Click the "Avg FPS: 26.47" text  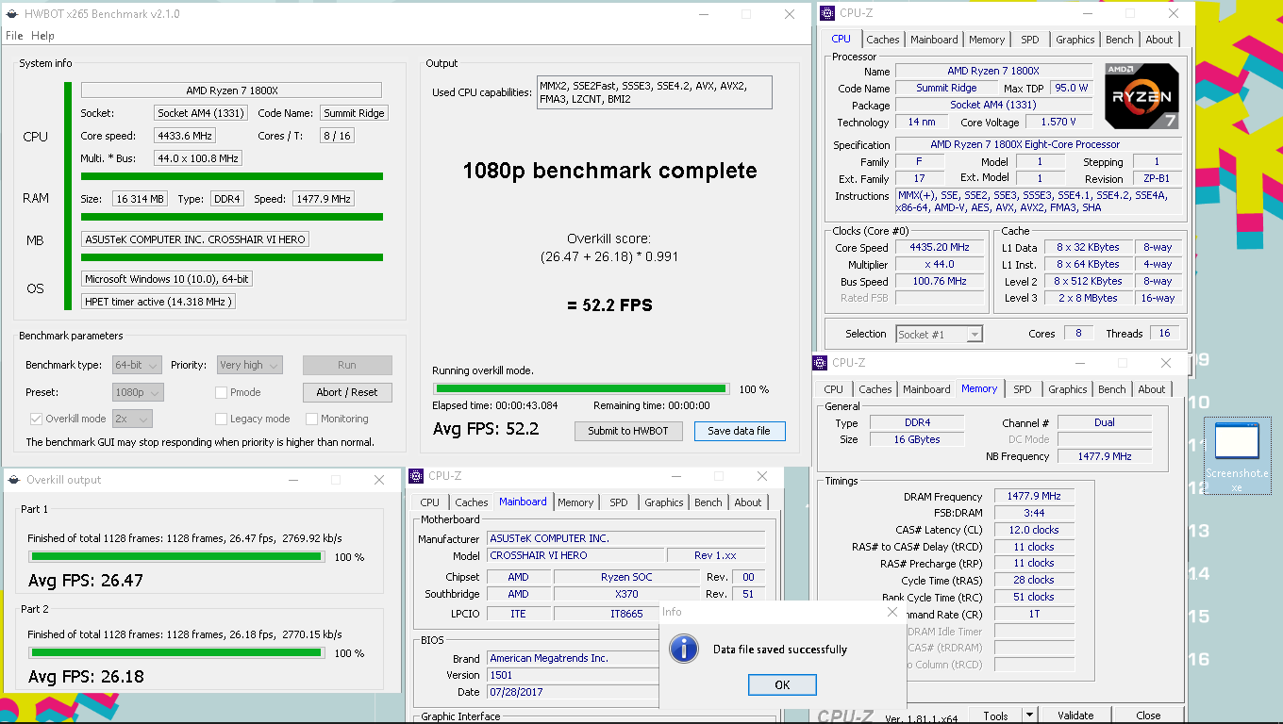pos(86,581)
